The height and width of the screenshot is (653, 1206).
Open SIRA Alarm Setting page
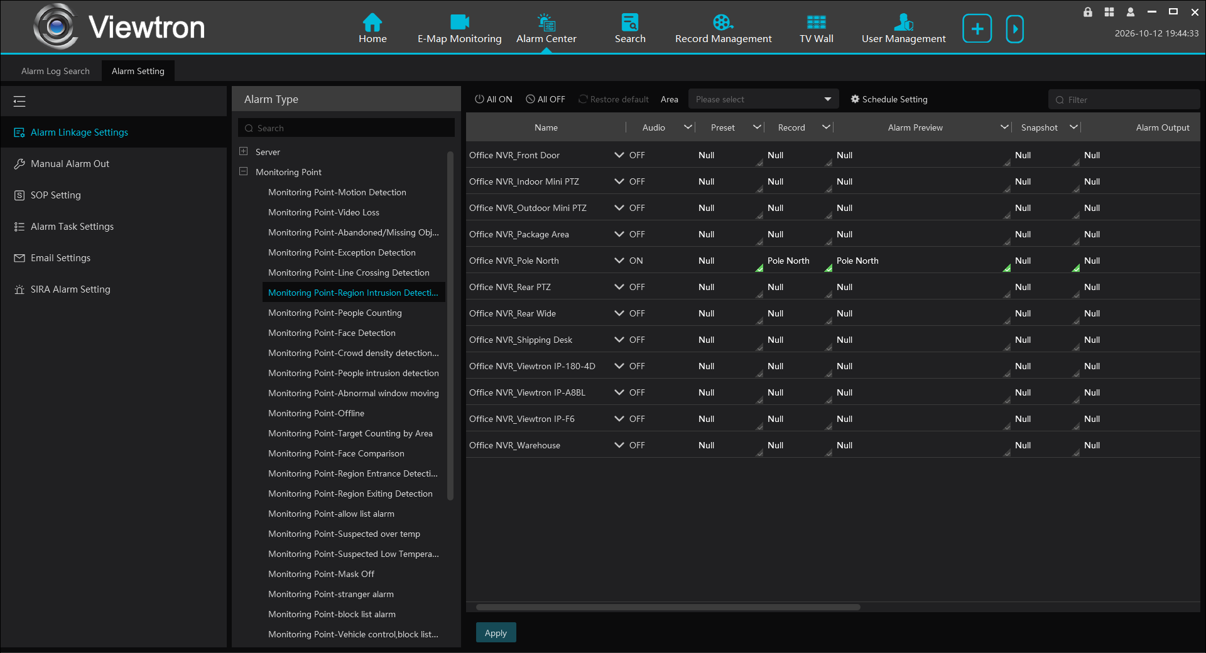click(113, 289)
